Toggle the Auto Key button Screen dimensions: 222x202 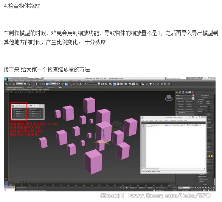point(175,188)
